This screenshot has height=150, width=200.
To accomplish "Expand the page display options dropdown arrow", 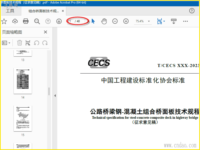I will click(x=164, y=21).
